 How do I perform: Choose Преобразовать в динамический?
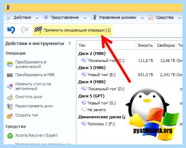click(x=31, y=64)
